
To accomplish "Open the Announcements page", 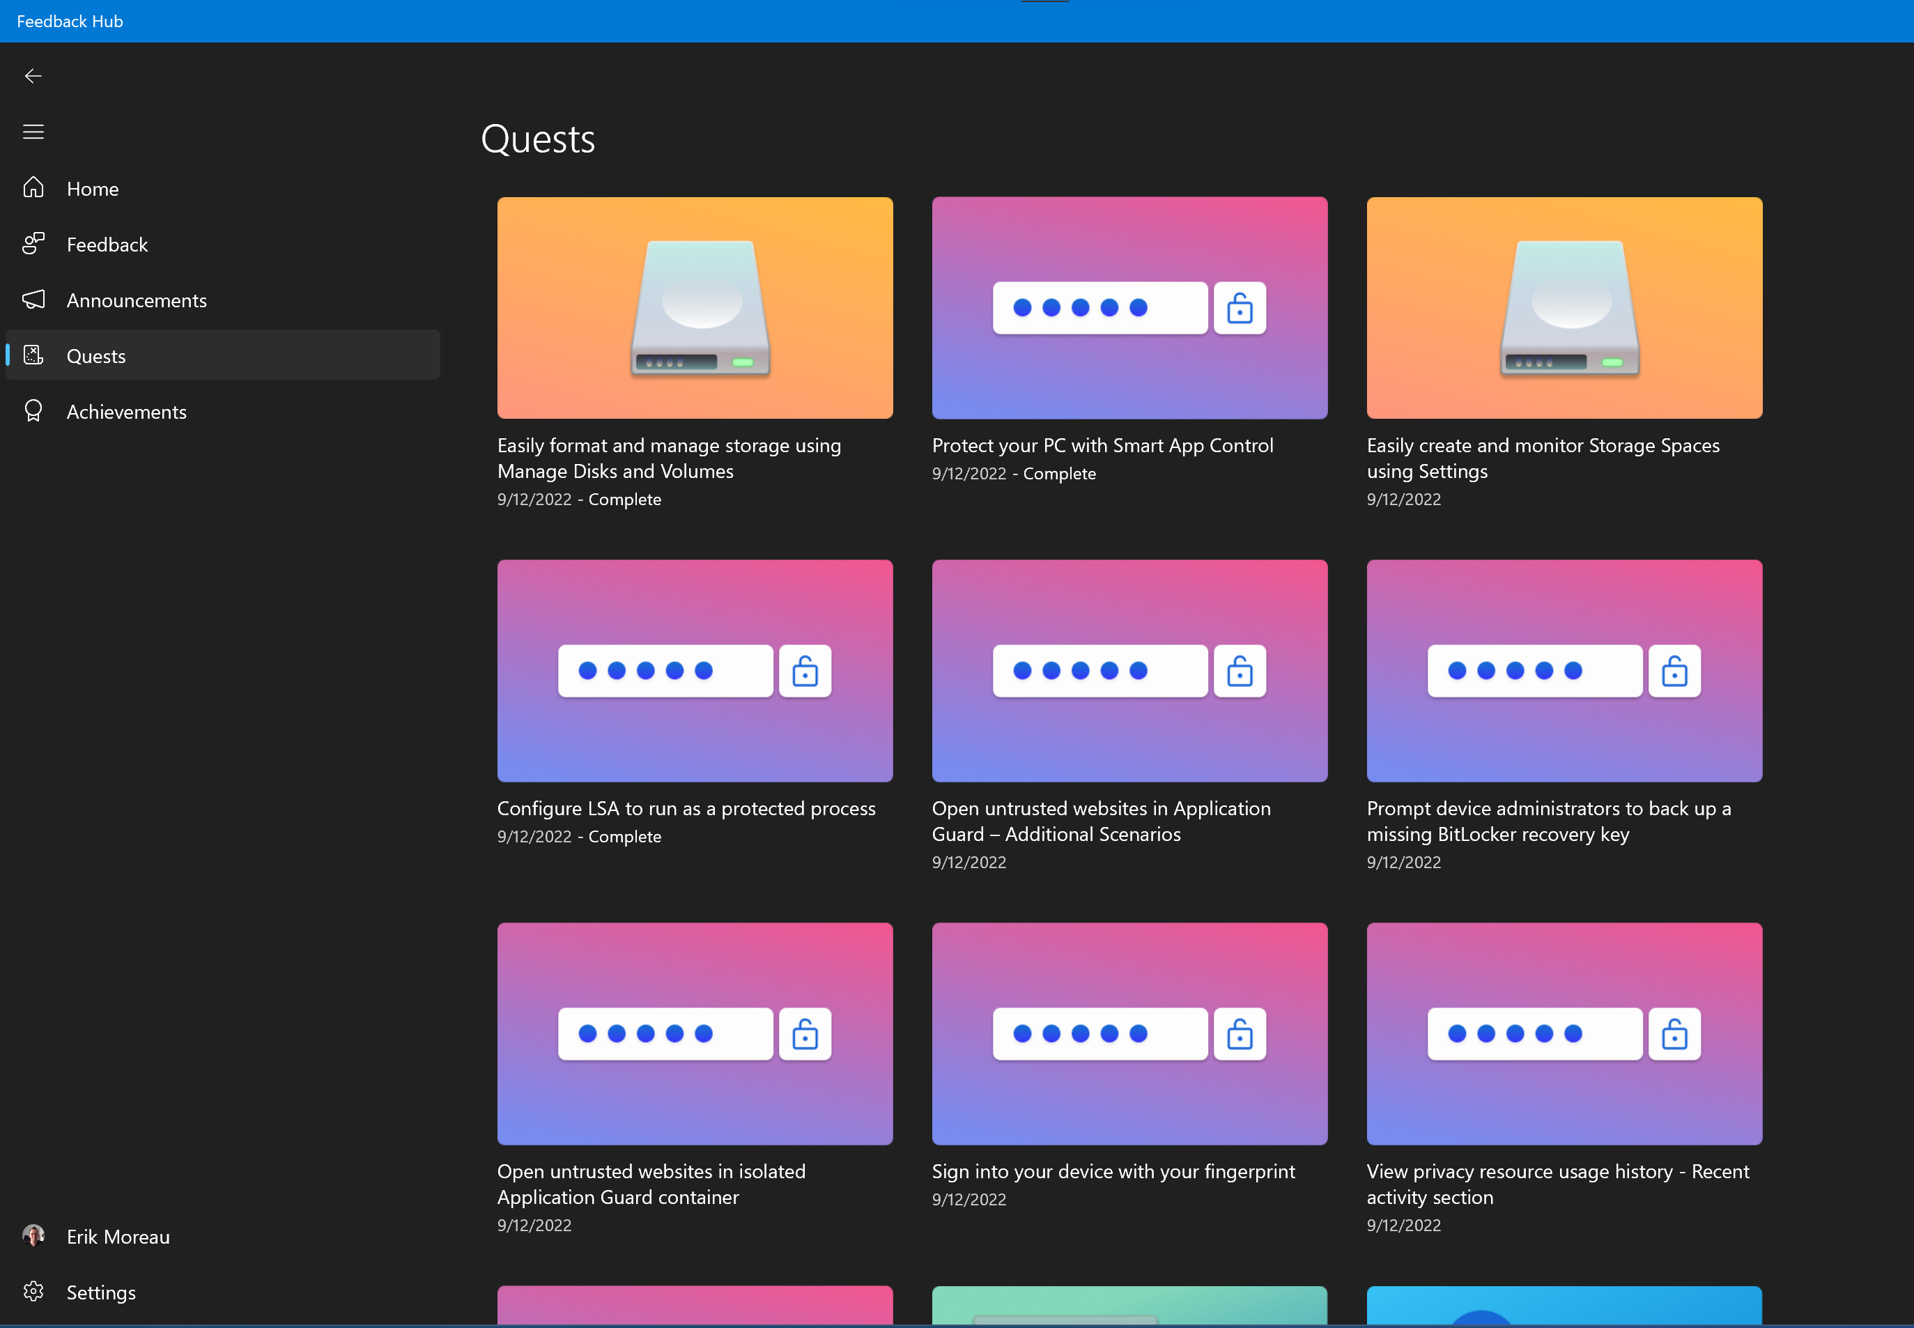I will (137, 300).
